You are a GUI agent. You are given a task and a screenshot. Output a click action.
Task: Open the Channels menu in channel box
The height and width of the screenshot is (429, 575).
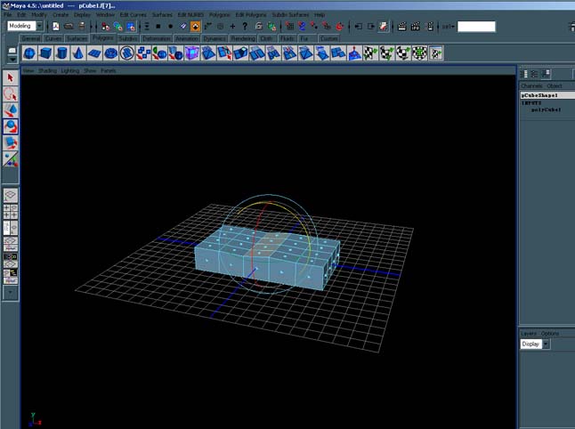click(x=531, y=85)
